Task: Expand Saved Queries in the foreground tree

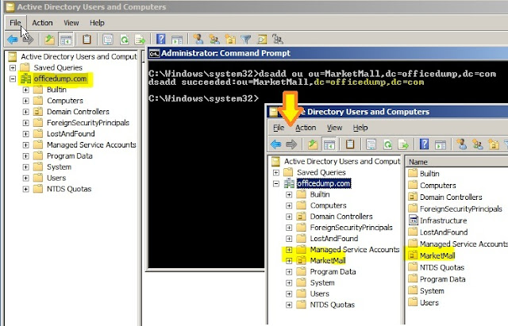Action: click(275, 173)
